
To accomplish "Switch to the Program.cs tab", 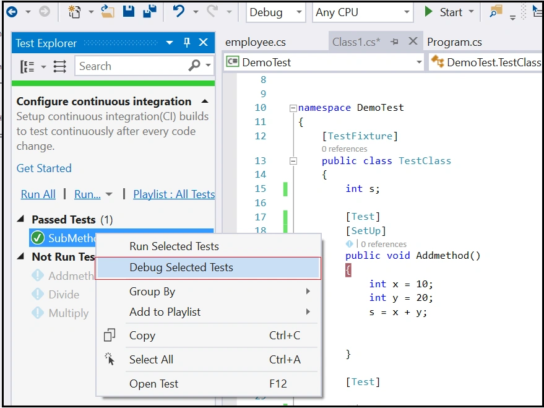I will pyautogui.click(x=454, y=42).
